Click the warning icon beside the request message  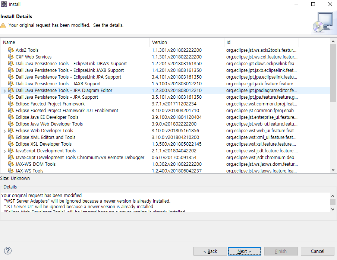point(3,26)
